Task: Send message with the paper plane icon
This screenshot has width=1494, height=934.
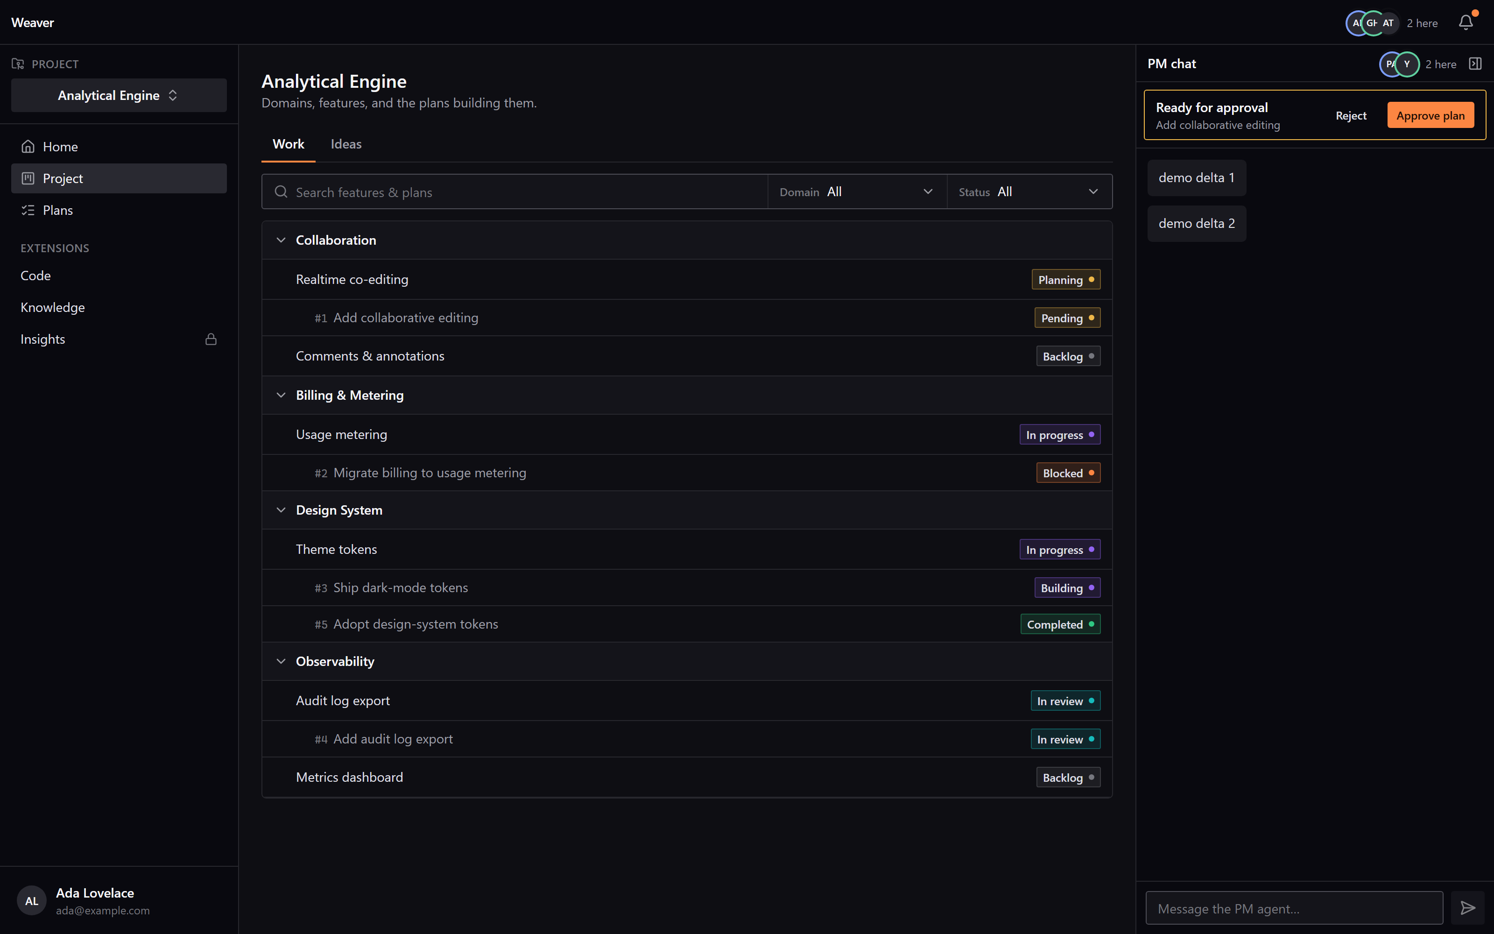Action: (x=1467, y=907)
